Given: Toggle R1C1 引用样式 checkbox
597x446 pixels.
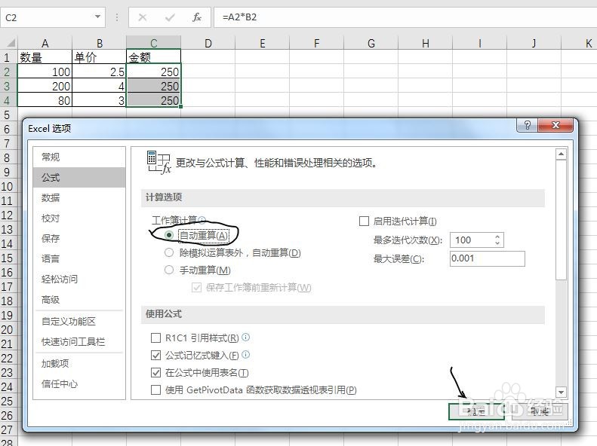Looking at the screenshot, I should pyautogui.click(x=155, y=338).
